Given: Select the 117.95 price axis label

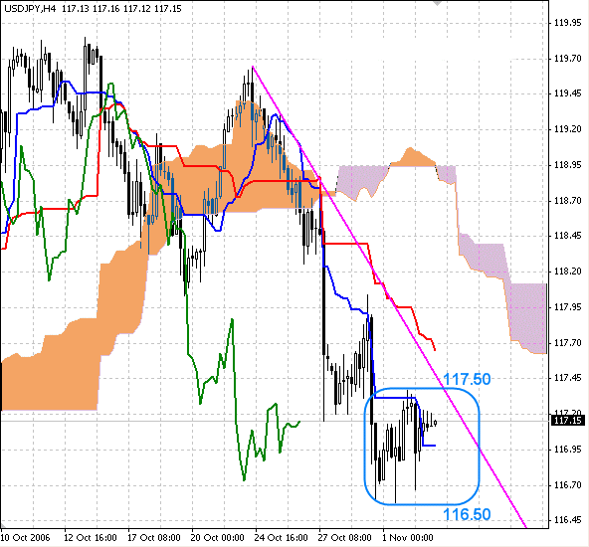Looking at the screenshot, I should tap(567, 307).
